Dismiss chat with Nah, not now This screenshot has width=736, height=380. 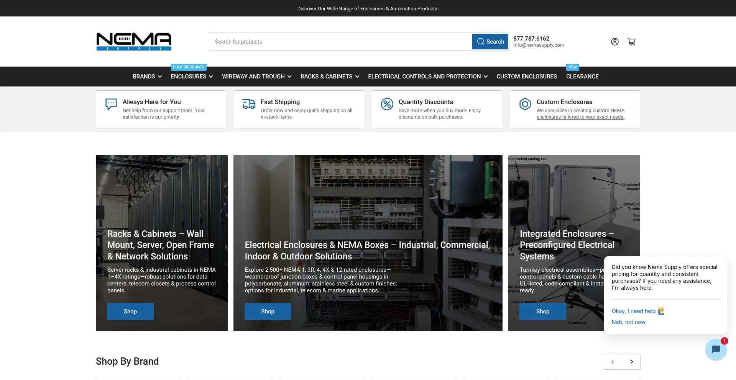click(x=628, y=322)
